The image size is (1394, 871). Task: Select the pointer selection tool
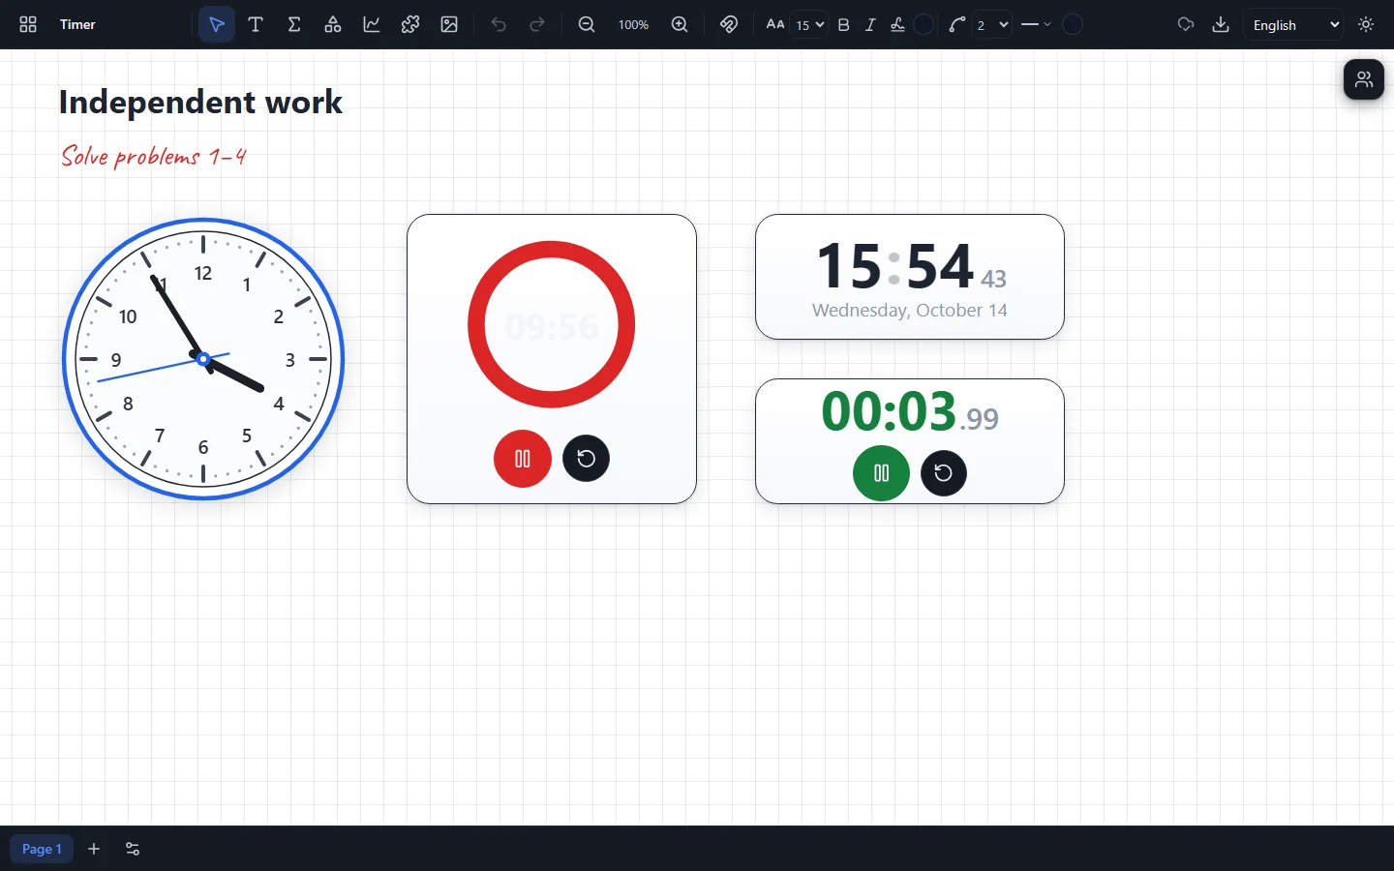click(217, 24)
